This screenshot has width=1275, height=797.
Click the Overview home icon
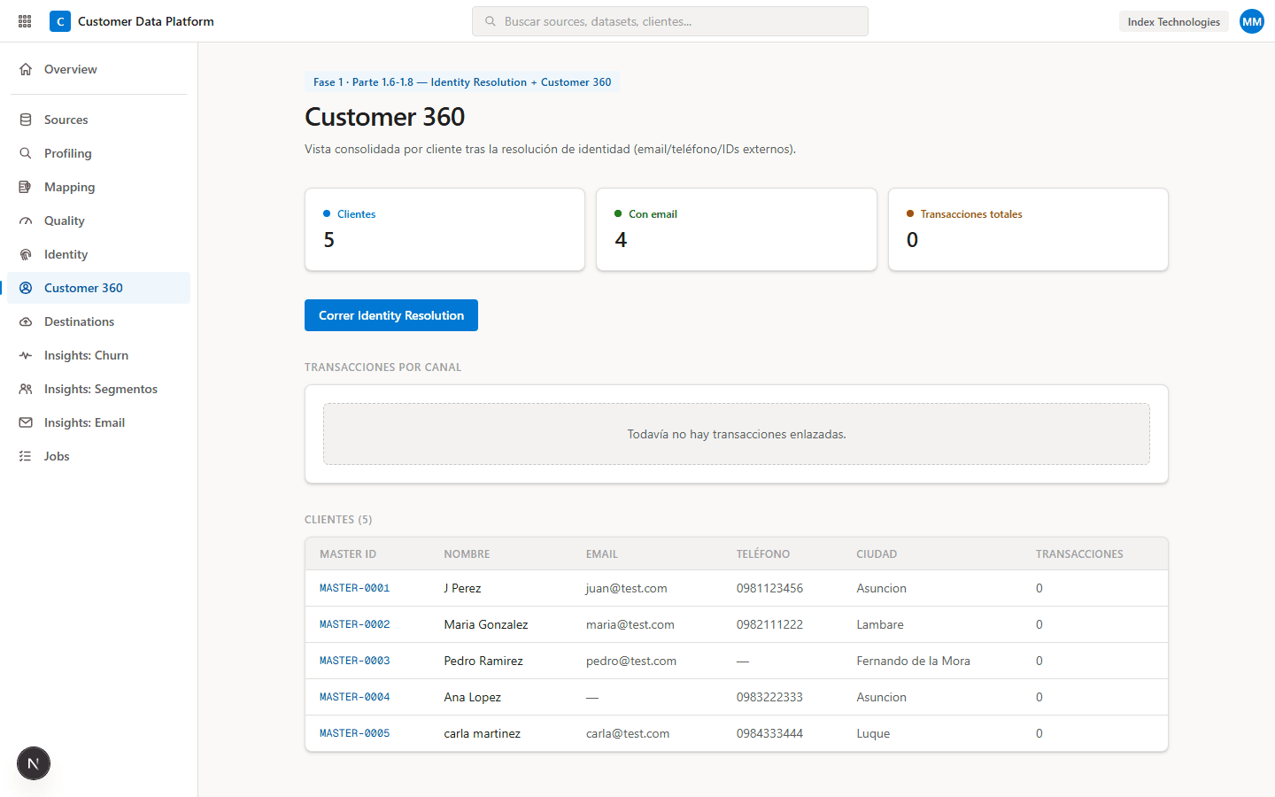coord(26,69)
